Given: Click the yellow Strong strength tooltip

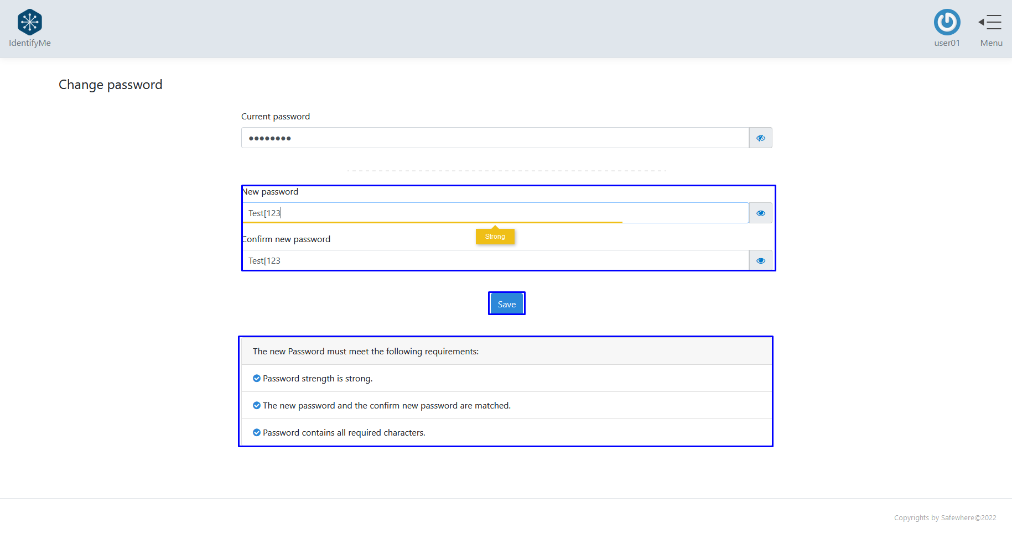Looking at the screenshot, I should pyautogui.click(x=495, y=237).
